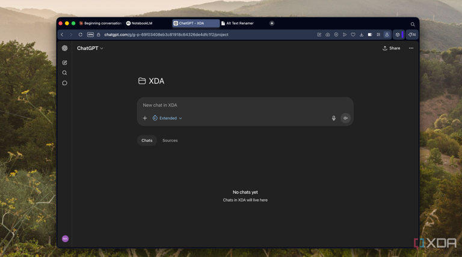Open a new browser tab
This screenshot has height=257, width=462.
click(272, 23)
